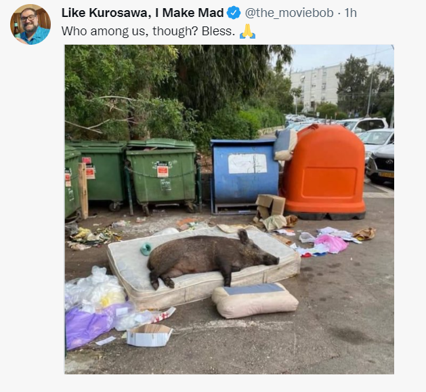The width and height of the screenshot is (426, 392).
Task: Click the teal object on the mattress
Action: (146, 249)
